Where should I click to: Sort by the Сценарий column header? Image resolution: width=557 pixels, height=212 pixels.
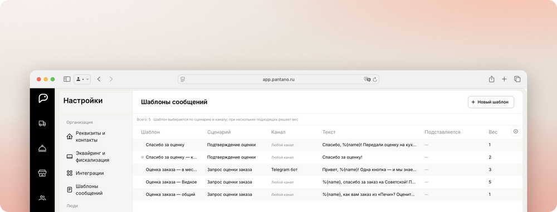coord(219,132)
